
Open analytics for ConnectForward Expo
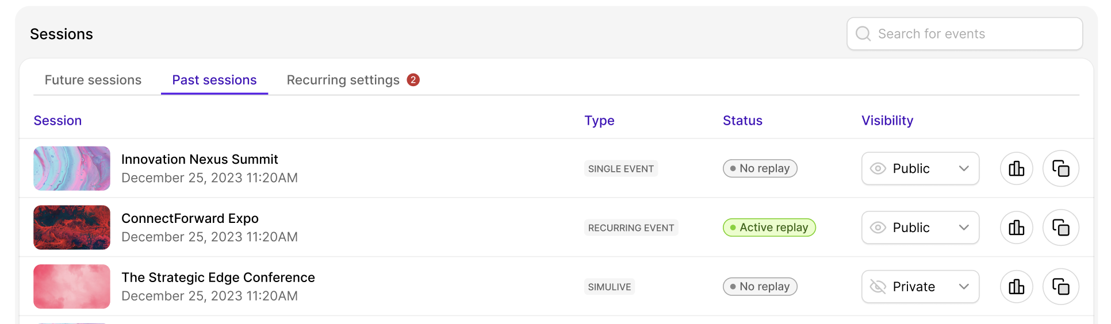click(1016, 227)
